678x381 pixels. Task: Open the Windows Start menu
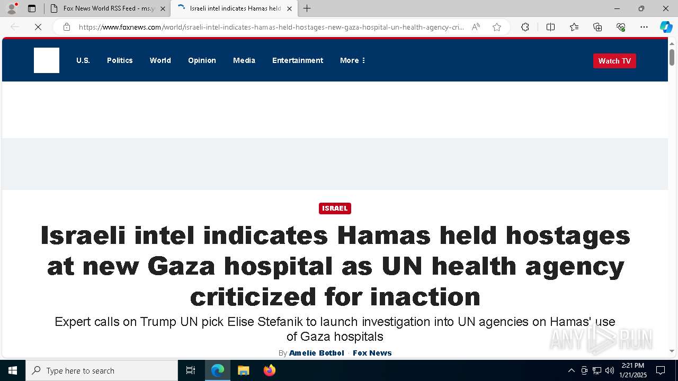[x=13, y=370]
